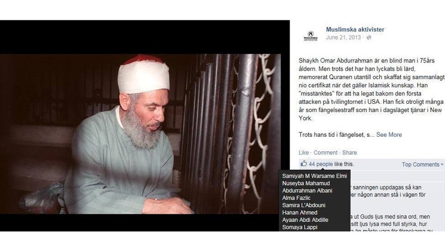Select Samiyah M Warsame Elmi in the list

[314, 176]
